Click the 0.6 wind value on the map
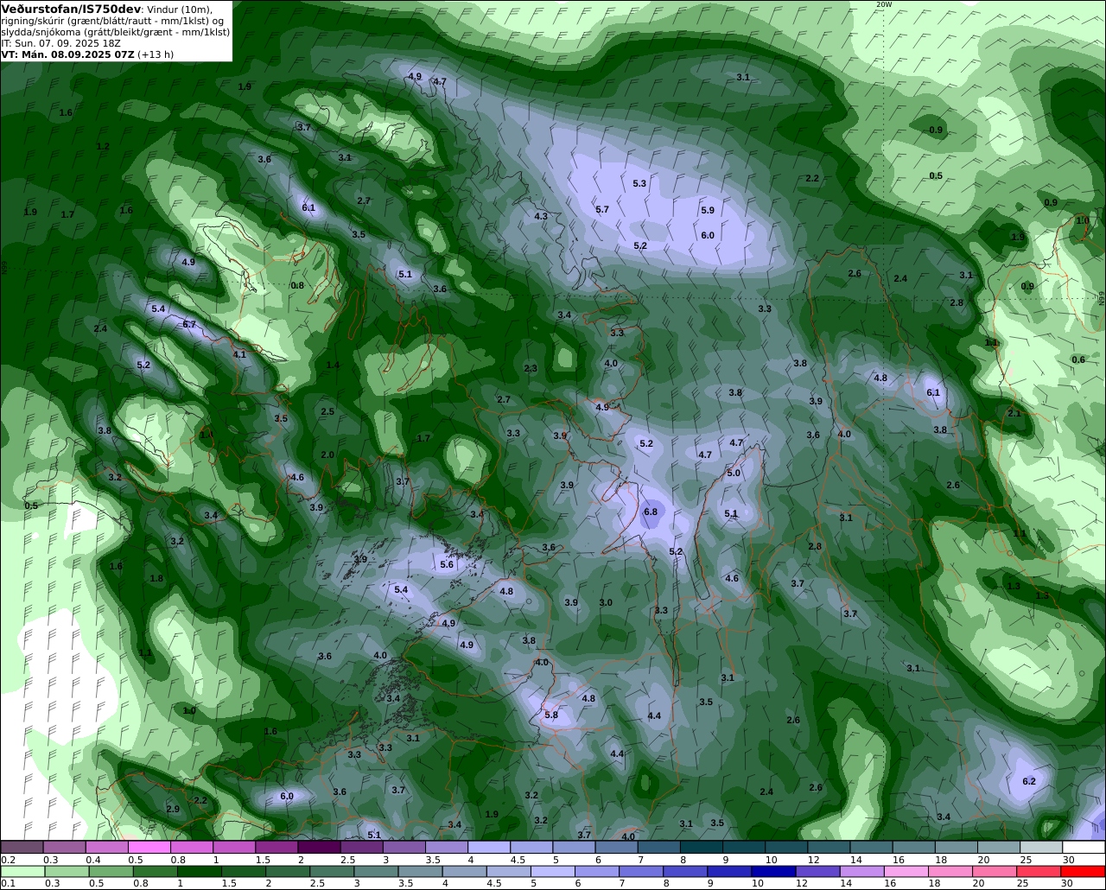This screenshot has height=890, width=1106. tap(1078, 359)
